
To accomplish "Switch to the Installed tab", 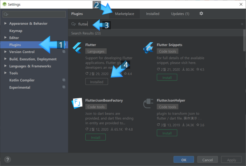I will (152, 14).
